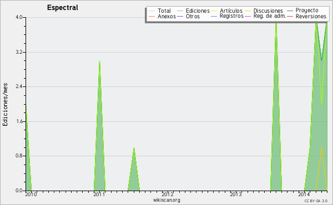
Task: Click the 2014 x-axis label
Action: (x=304, y=194)
